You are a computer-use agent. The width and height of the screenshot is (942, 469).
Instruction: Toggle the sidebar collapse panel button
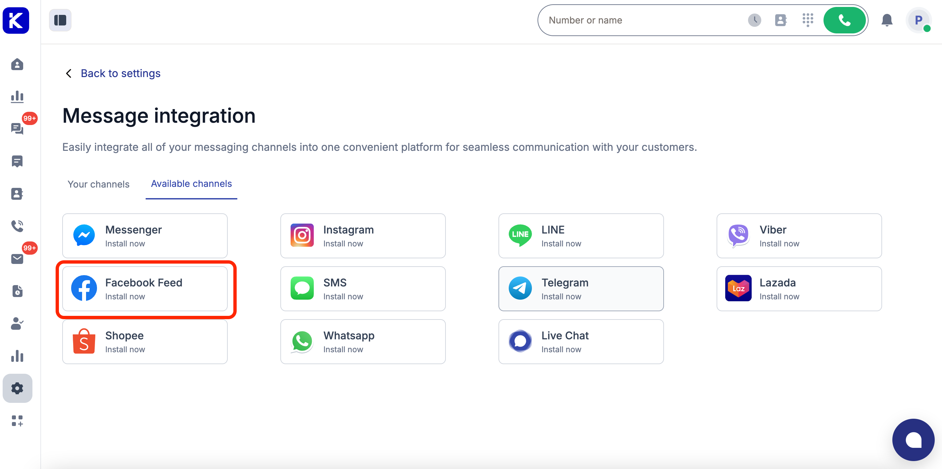tap(60, 20)
